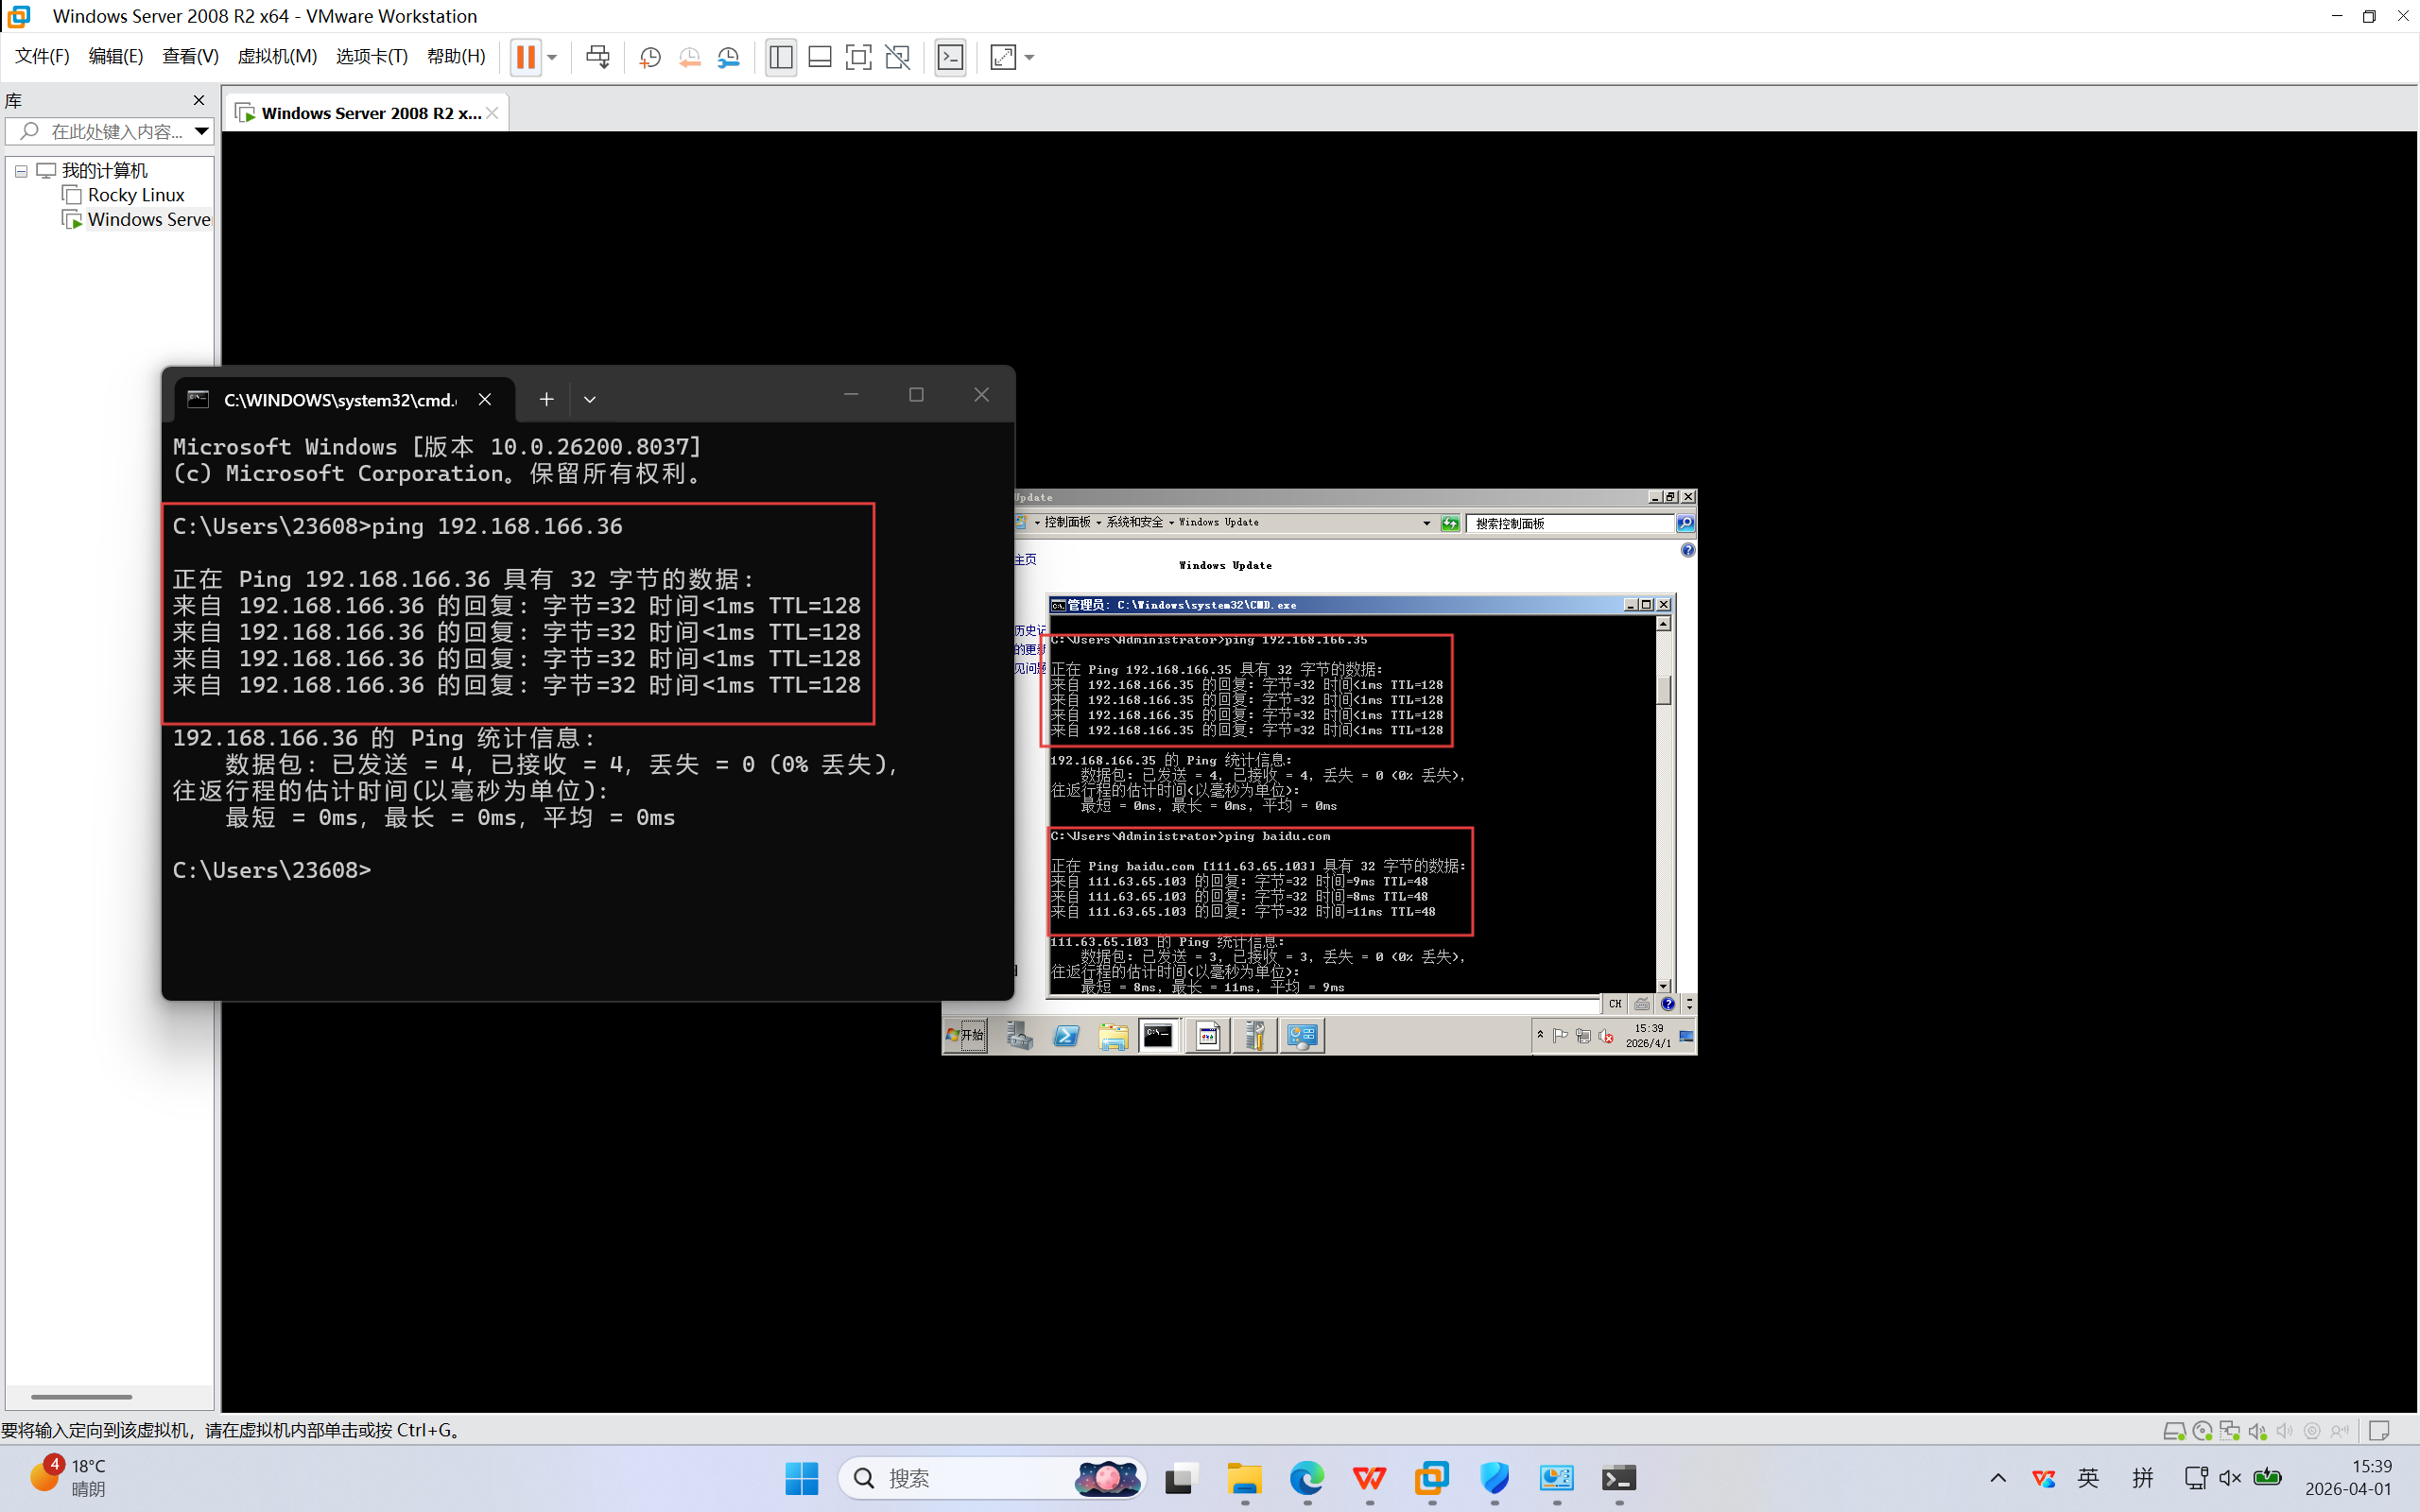Open the 虚拟机(M) menu
This screenshot has width=2420, height=1512.
[276, 56]
